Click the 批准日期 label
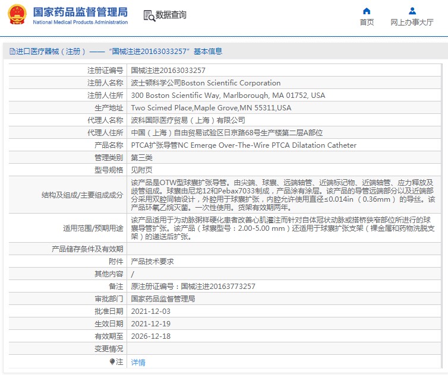This screenshot has height=375, width=448. pos(109,312)
